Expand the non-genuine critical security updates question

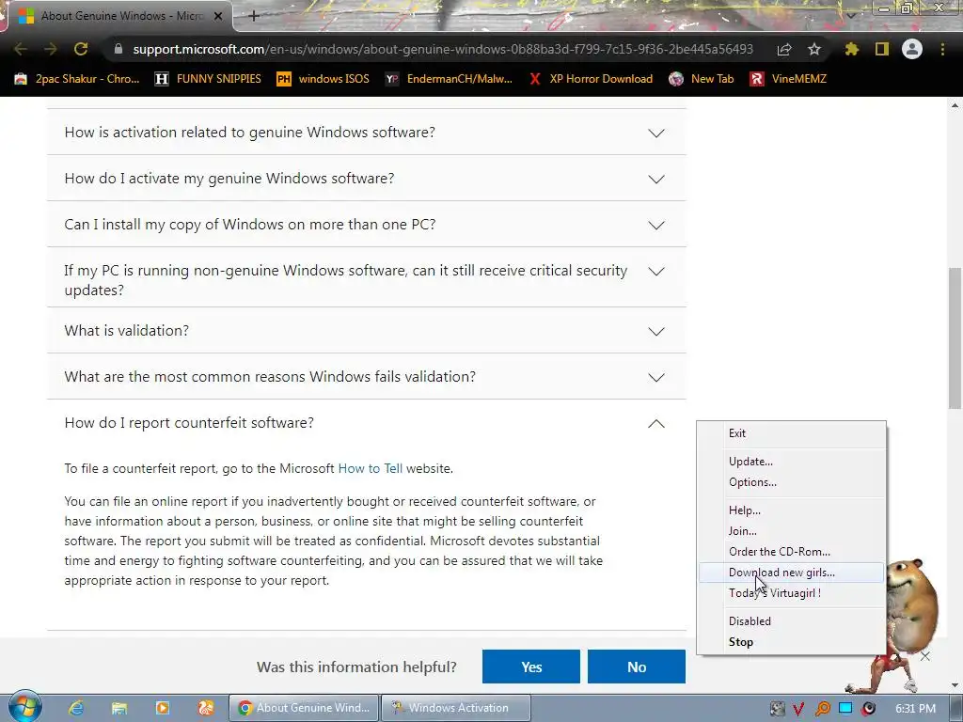[366, 277]
